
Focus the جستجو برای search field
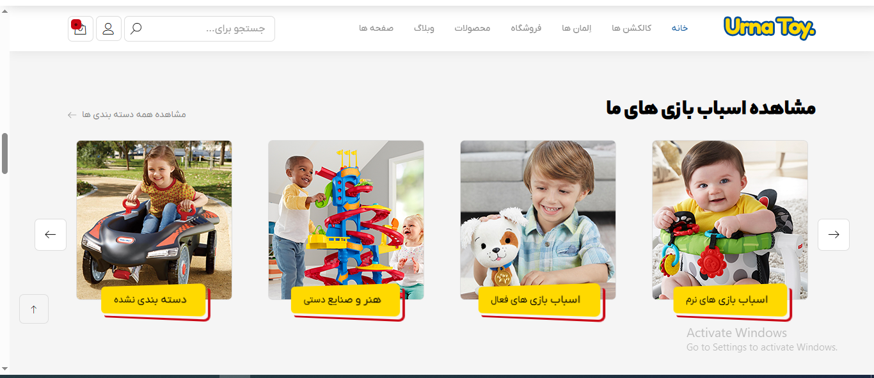(x=200, y=29)
